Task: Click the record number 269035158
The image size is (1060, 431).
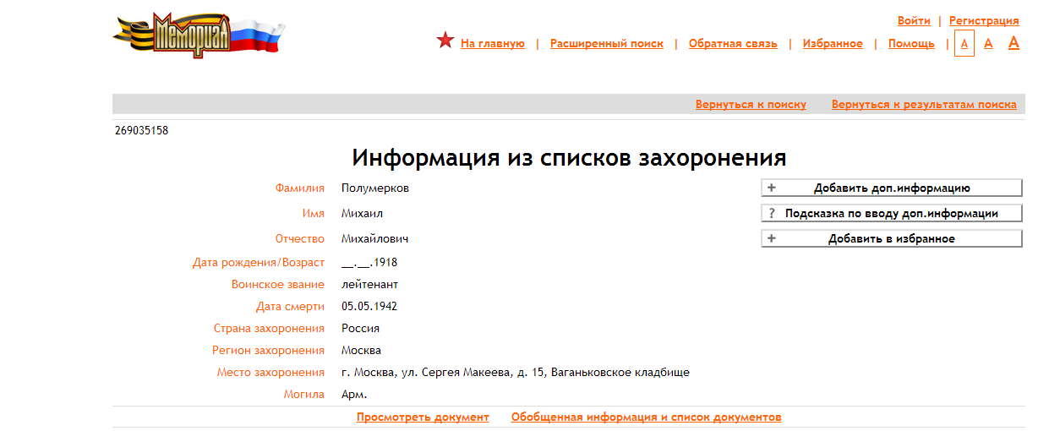Action: click(141, 131)
